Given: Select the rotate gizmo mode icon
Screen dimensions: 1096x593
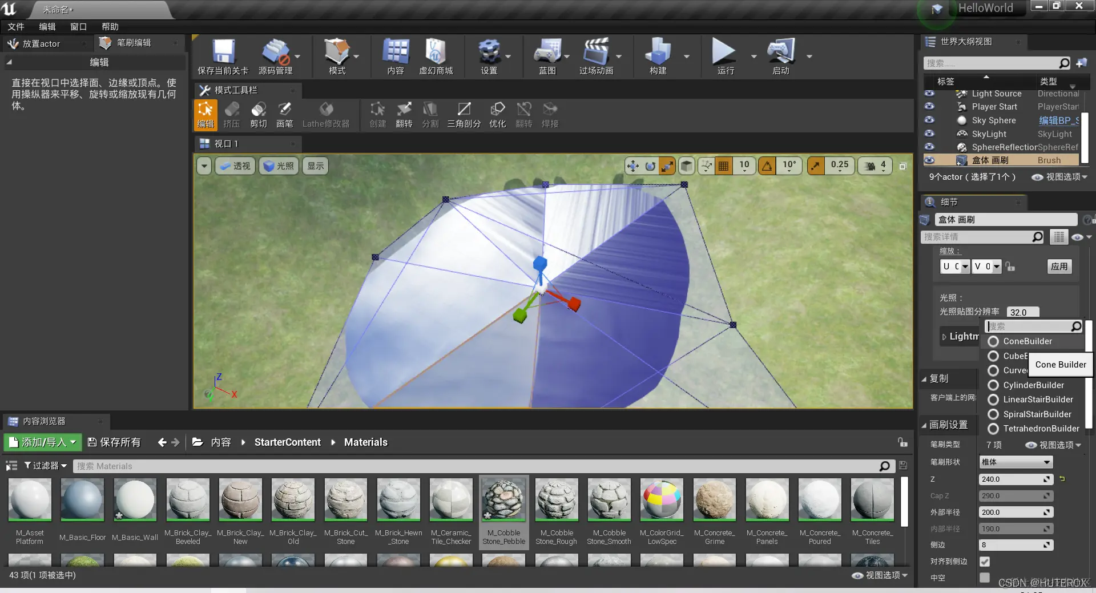Looking at the screenshot, I should [x=650, y=166].
